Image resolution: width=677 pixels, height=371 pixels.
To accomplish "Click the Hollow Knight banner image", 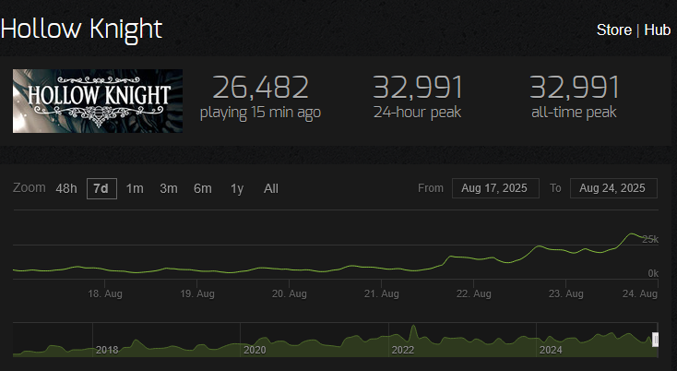I will [98, 101].
